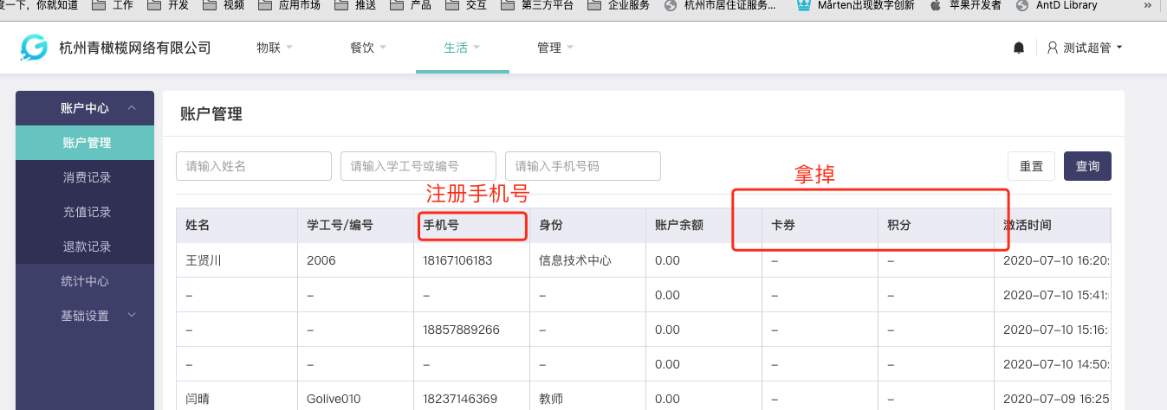Click the 杭州青橄榄网络有限公司 company name

point(135,48)
